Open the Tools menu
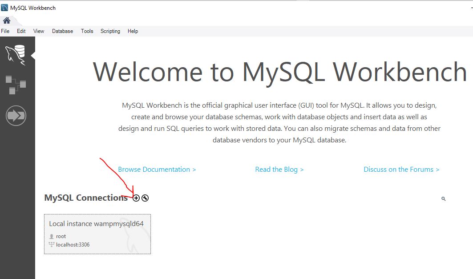This screenshot has width=473, height=279. click(x=87, y=31)
